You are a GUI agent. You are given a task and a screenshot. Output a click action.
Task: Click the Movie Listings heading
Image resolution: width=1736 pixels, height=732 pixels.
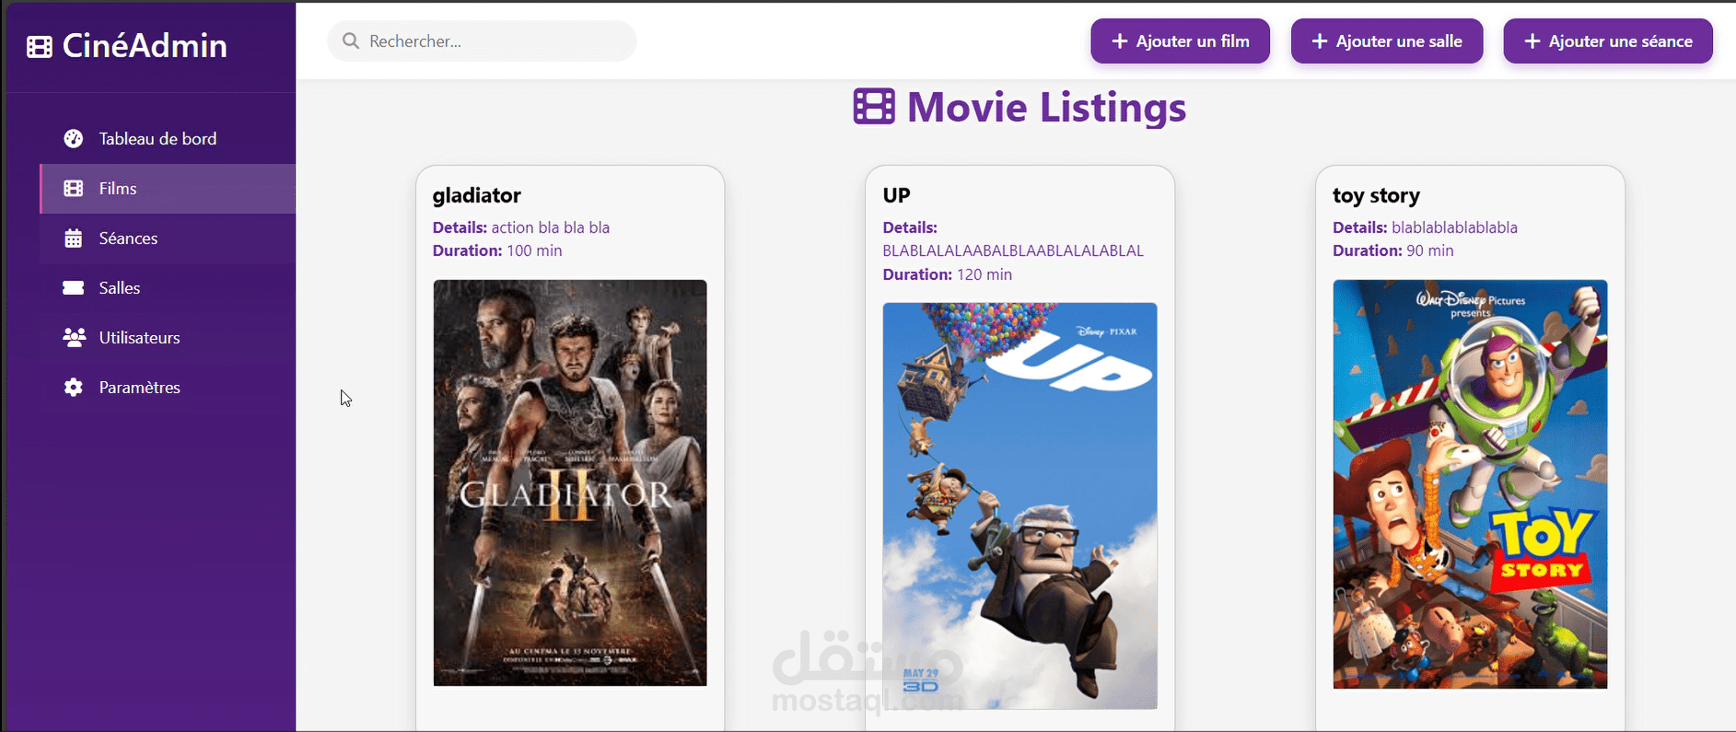pyautogui.click(x=1046, y=107)
